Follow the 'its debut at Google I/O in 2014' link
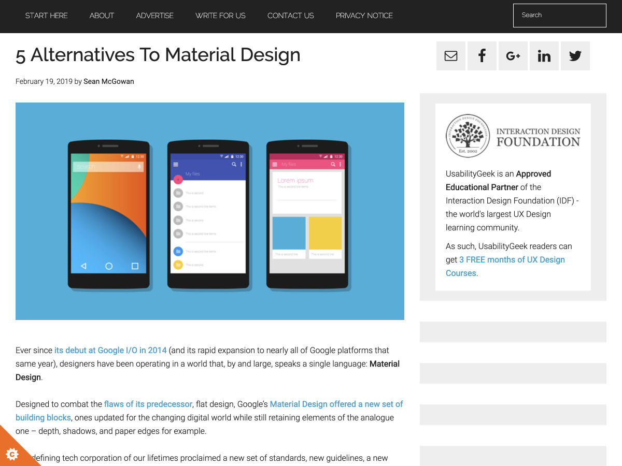The height and width of the screenshot is (466, 622). coord(110,351)
